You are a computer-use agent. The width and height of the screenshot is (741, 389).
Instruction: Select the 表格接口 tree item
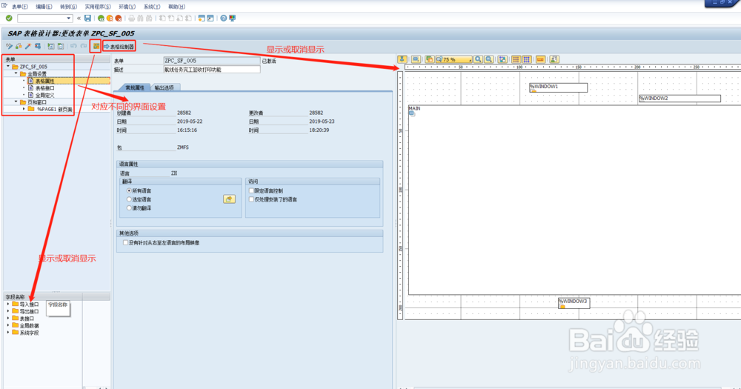click(x=45, y=88)
